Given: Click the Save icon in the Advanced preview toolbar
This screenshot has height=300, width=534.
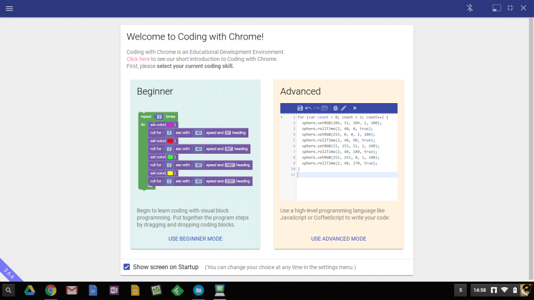Looking at the screenshot, I should tap(300, 108).
